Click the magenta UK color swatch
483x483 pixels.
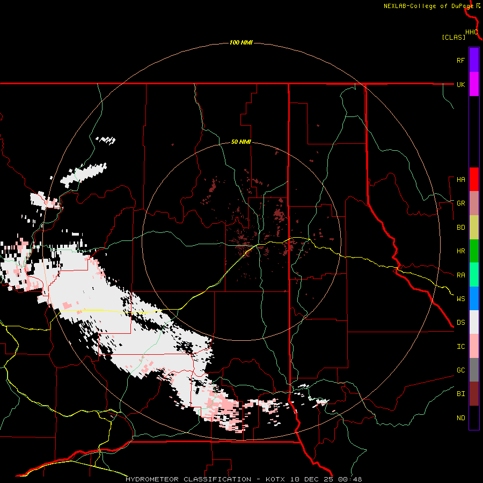(474, 84)
